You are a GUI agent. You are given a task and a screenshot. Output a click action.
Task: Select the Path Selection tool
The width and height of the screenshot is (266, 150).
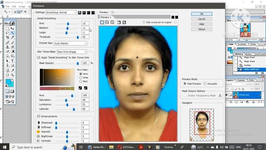pyautogui.click(x=7, y=61)
